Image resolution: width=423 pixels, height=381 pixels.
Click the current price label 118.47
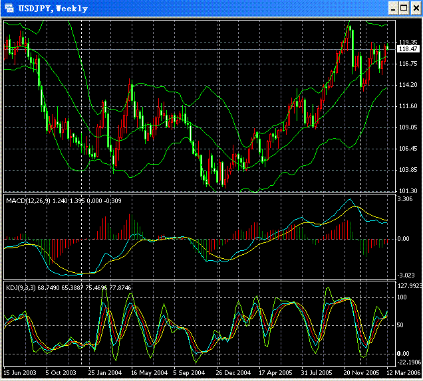pyautogui.click(x=408, y=49)
